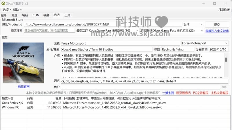
Task: Expand the 台湾 region dropdown
Action: pos(193,25)
